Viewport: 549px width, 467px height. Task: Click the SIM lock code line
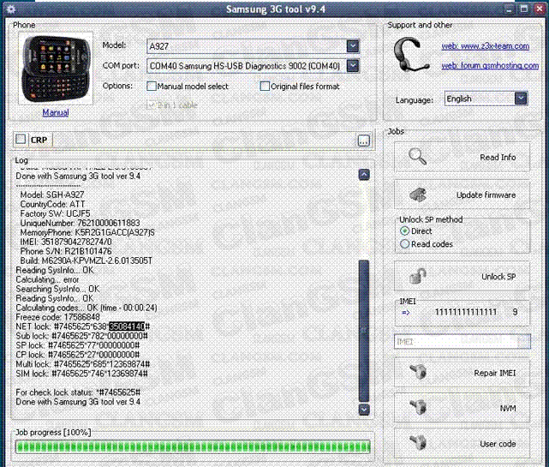pyautogui.click(x=81, y=374)
